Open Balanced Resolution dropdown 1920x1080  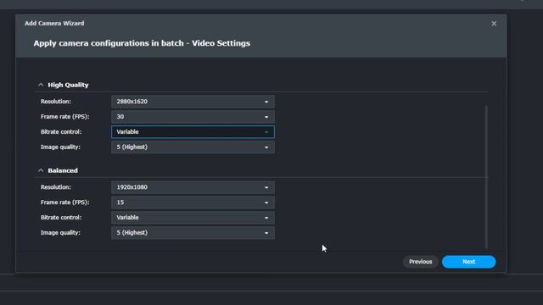[x=193, y=187]
